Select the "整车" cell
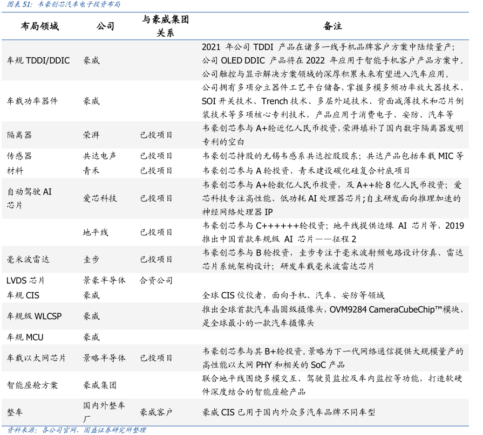 15,412
